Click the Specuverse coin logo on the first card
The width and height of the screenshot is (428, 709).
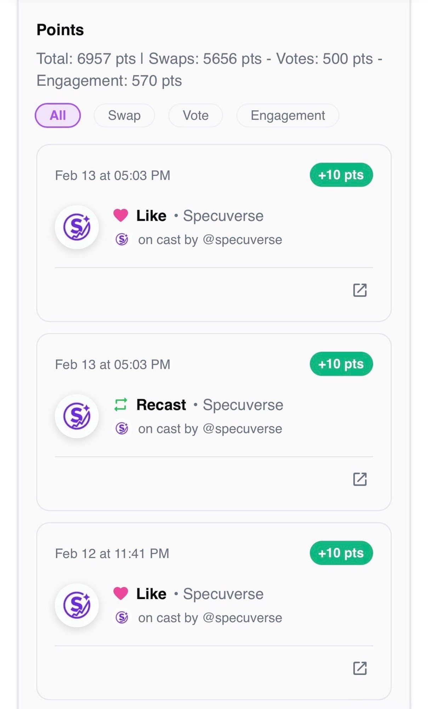pos(77,227)
